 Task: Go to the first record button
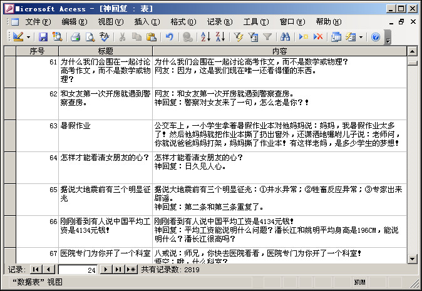(36, 269)
